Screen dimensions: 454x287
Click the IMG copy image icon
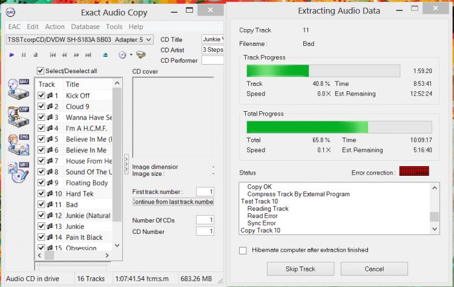[x=17, y=144]
